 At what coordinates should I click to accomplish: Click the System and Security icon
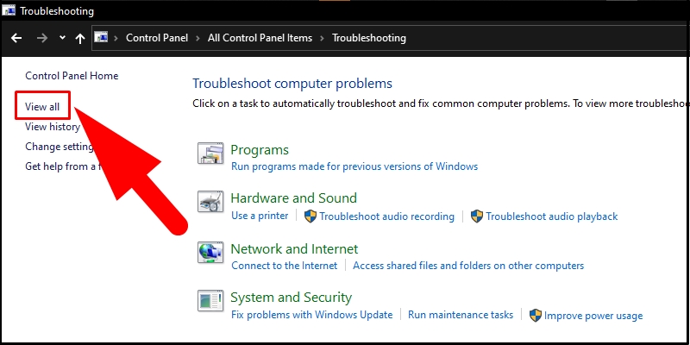(x=210, y=301)
